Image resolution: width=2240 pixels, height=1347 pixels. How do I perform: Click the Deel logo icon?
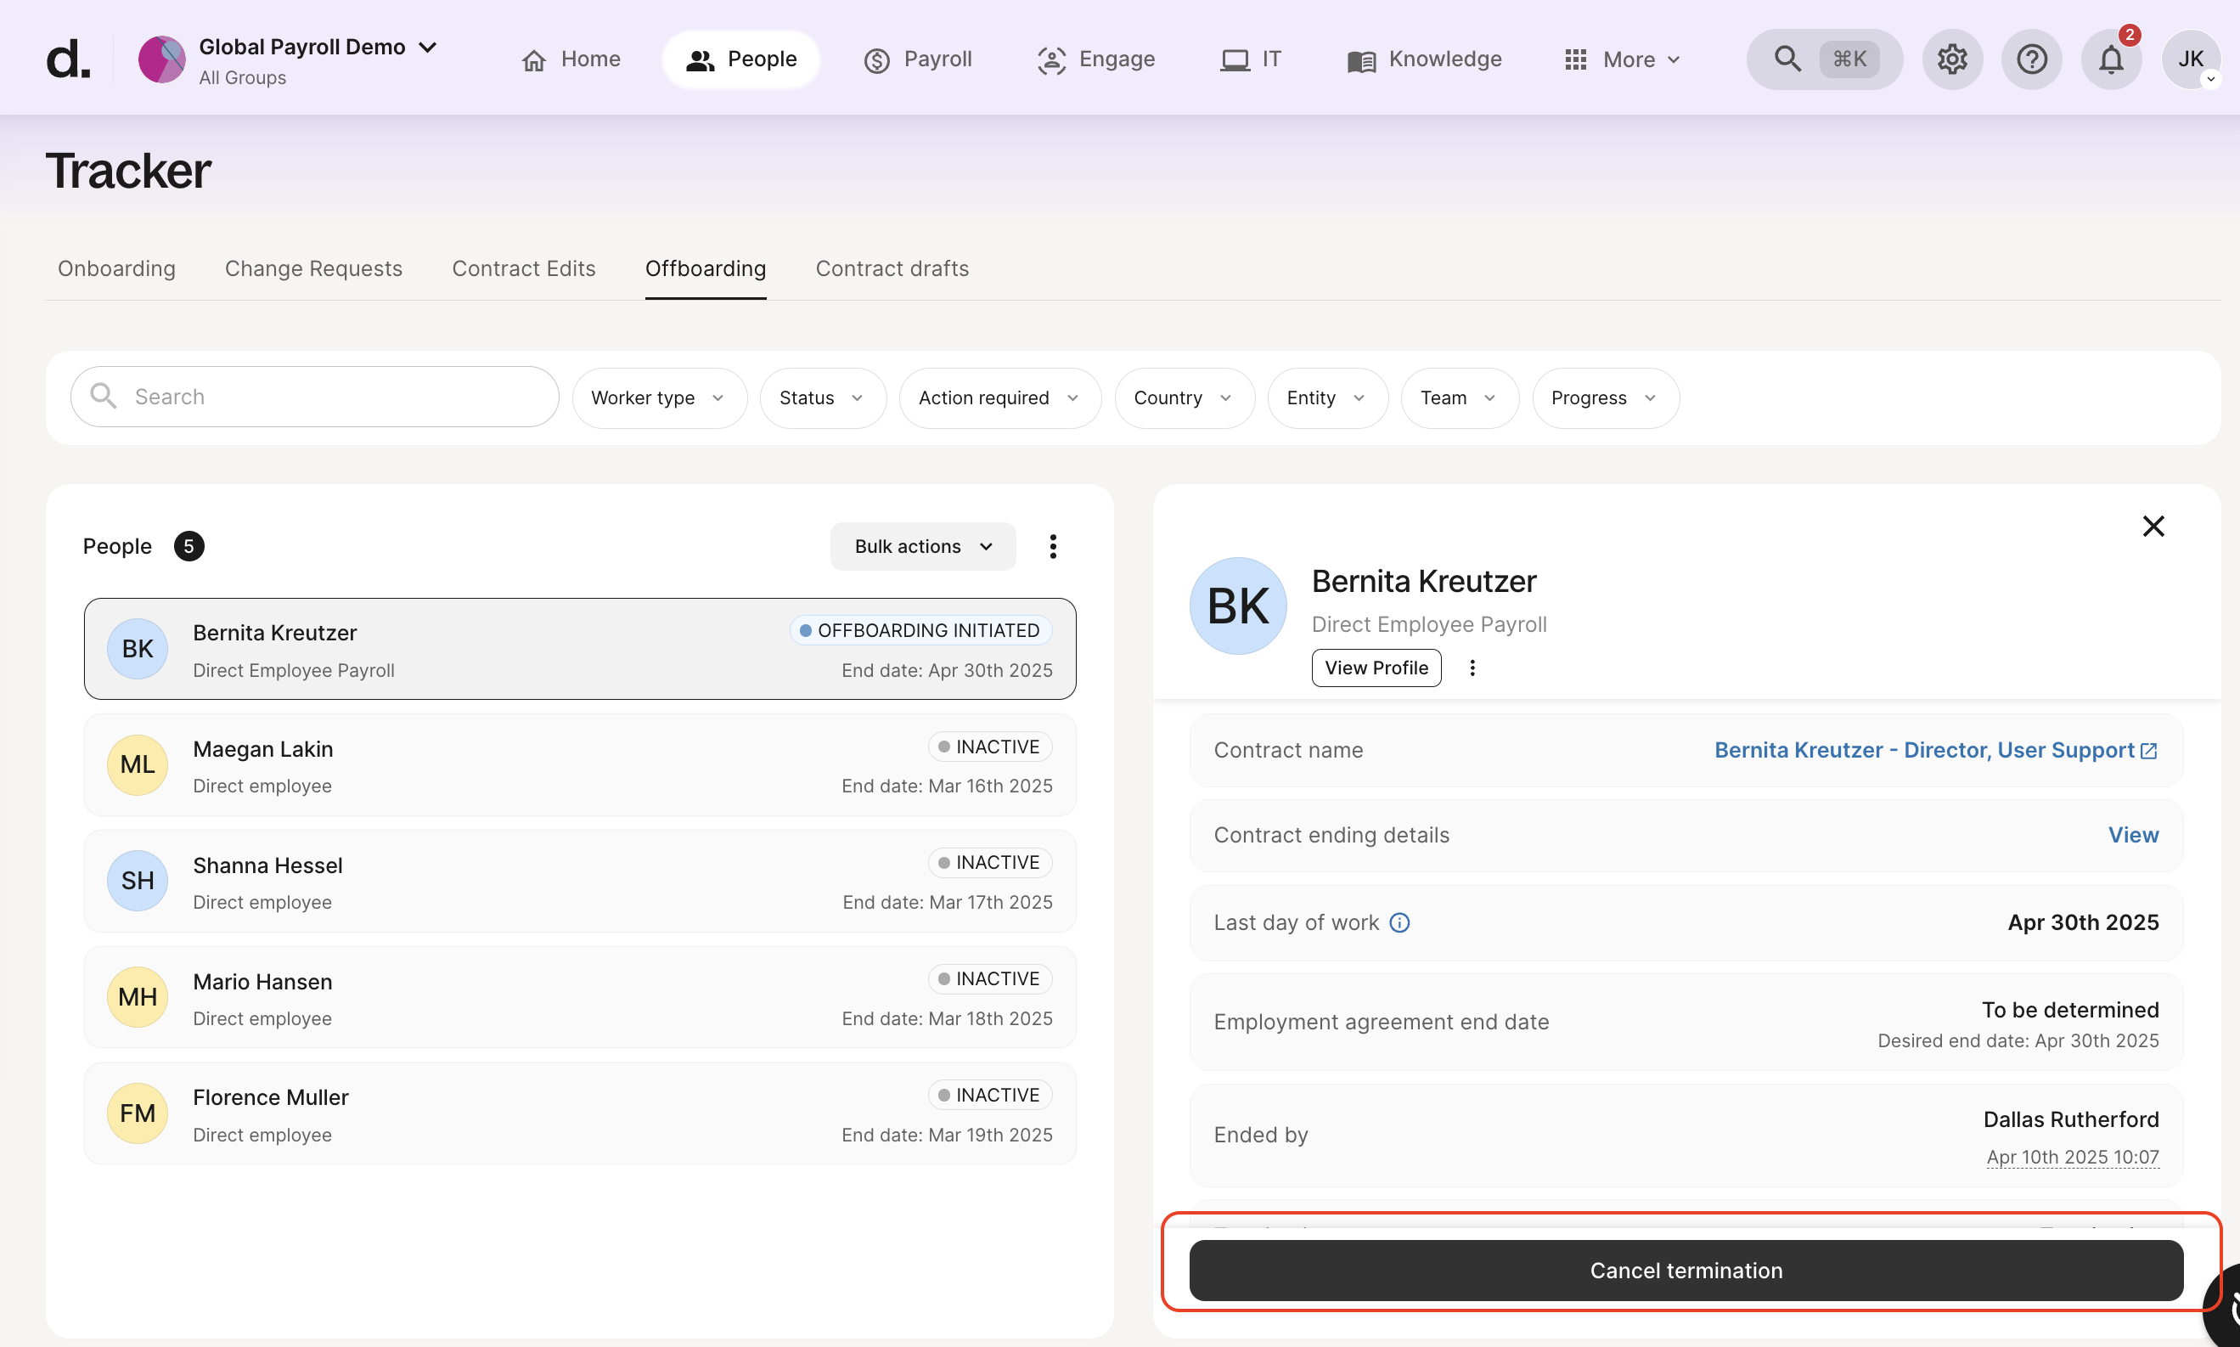(68, 60)
